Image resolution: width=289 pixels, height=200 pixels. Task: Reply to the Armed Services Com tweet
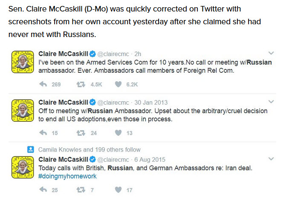[x=43, y=84]
